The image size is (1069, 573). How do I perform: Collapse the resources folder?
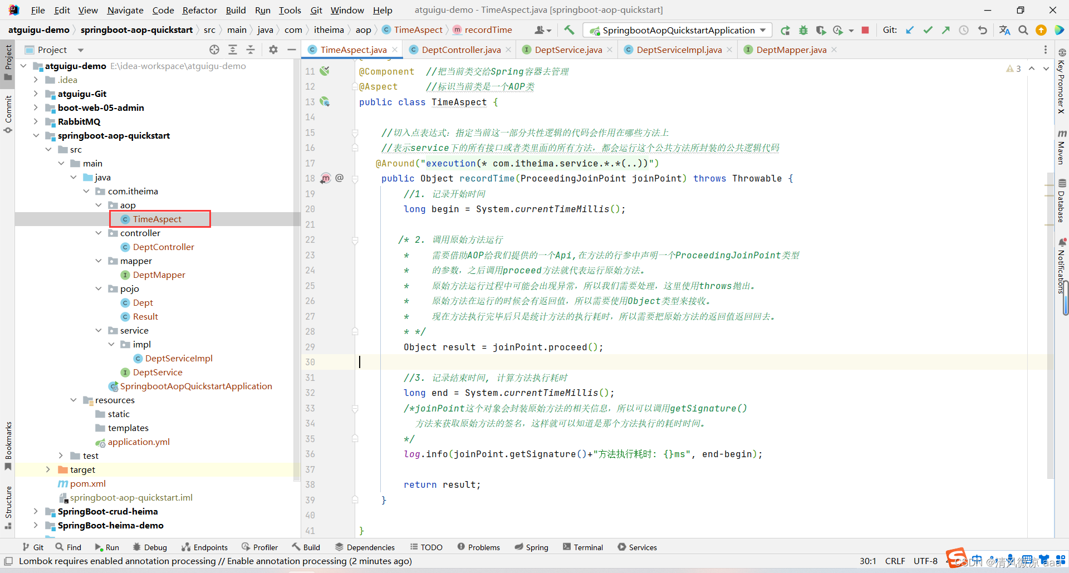pyautogui.click(x=73, y=400)
